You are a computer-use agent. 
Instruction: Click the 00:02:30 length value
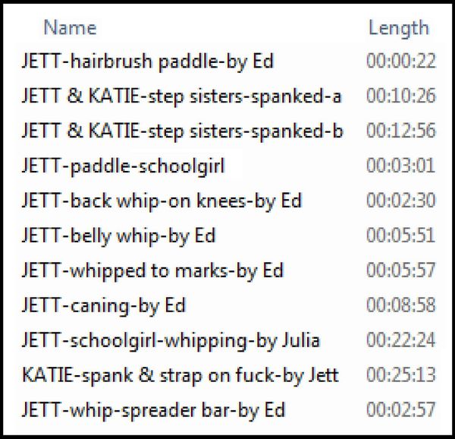pos(401,201)
